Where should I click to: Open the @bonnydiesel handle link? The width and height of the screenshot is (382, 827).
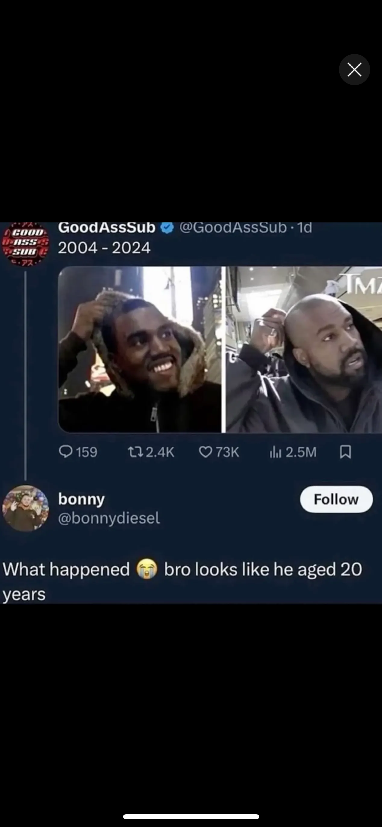point(109,518)
